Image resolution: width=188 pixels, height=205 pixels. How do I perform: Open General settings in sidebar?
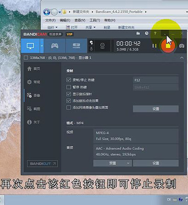coord(34,82)
